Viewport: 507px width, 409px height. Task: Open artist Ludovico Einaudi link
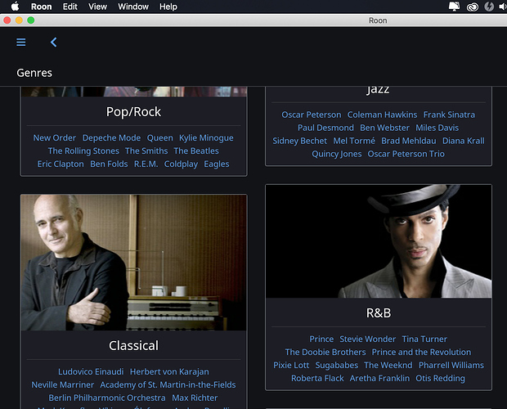(91, 372)
